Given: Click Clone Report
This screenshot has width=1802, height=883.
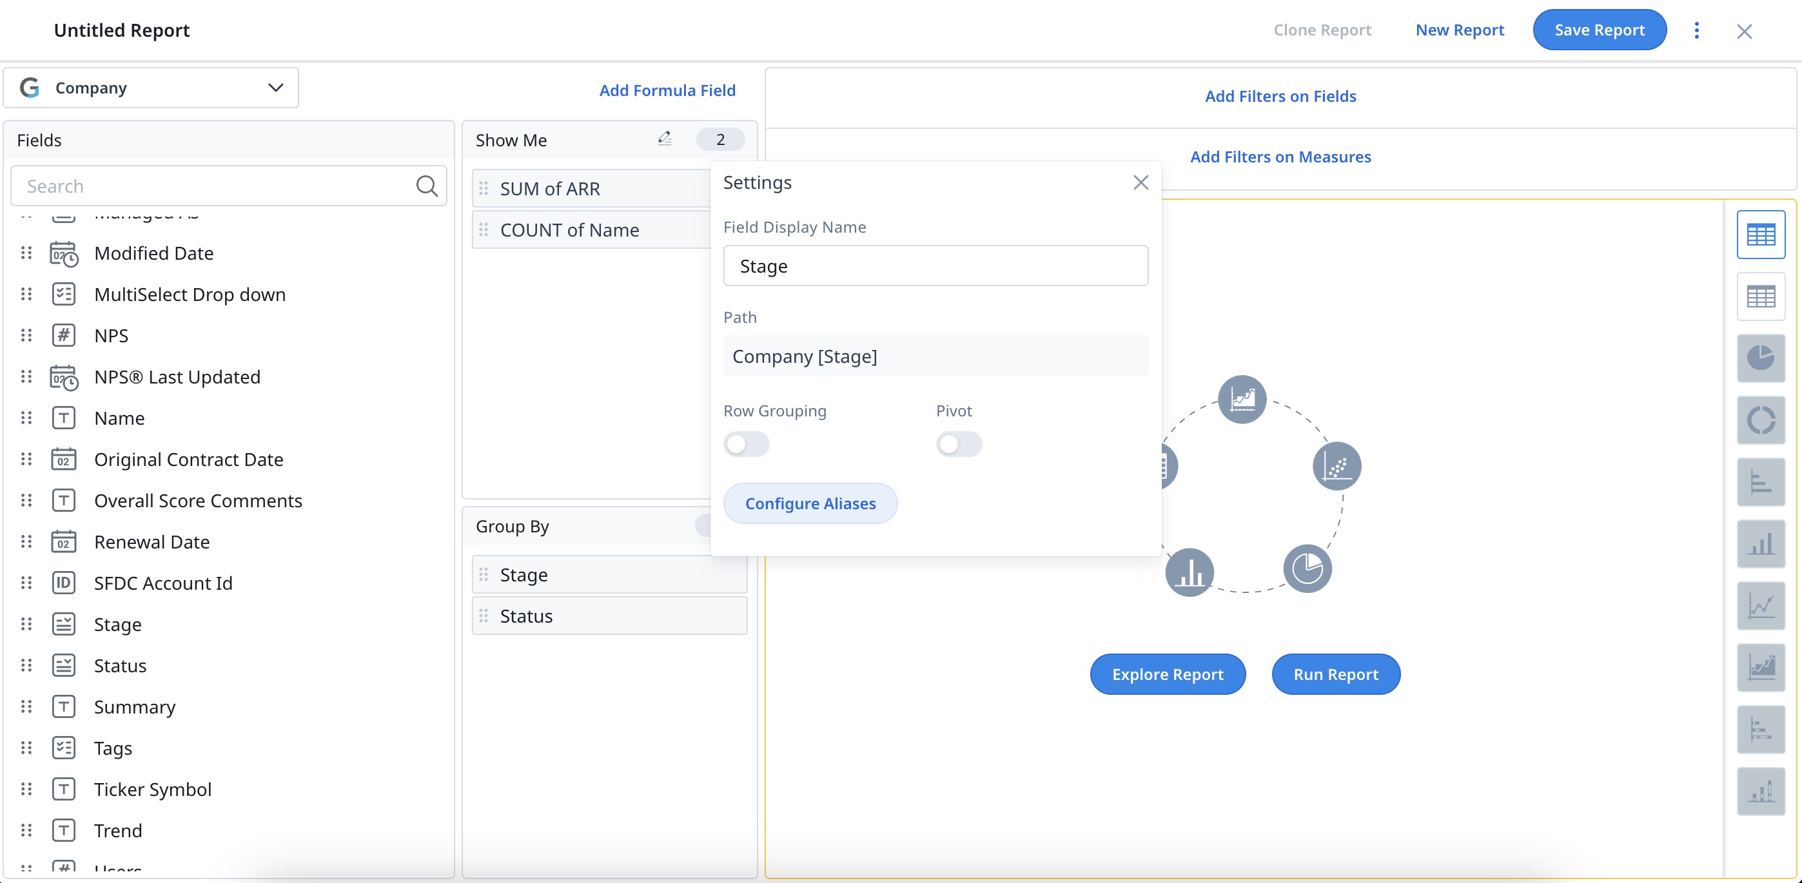Looking at the screenshot, I should tap(1322, 30).
